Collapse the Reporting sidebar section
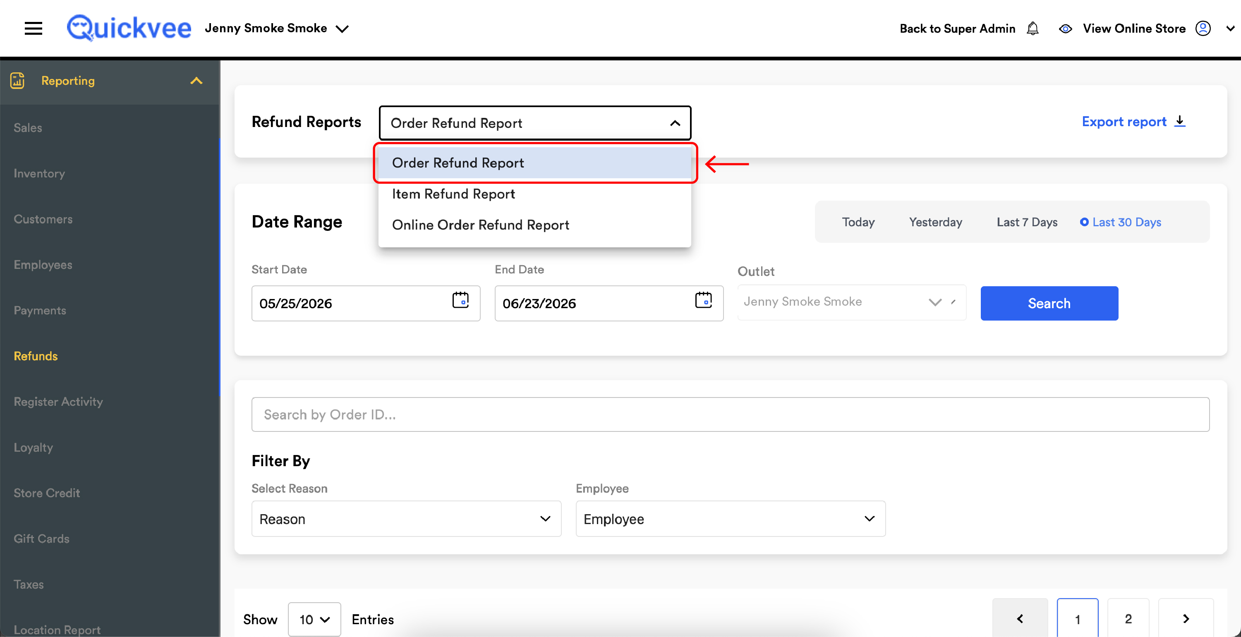Screen dimensions: 1241x637 [196, 81]
